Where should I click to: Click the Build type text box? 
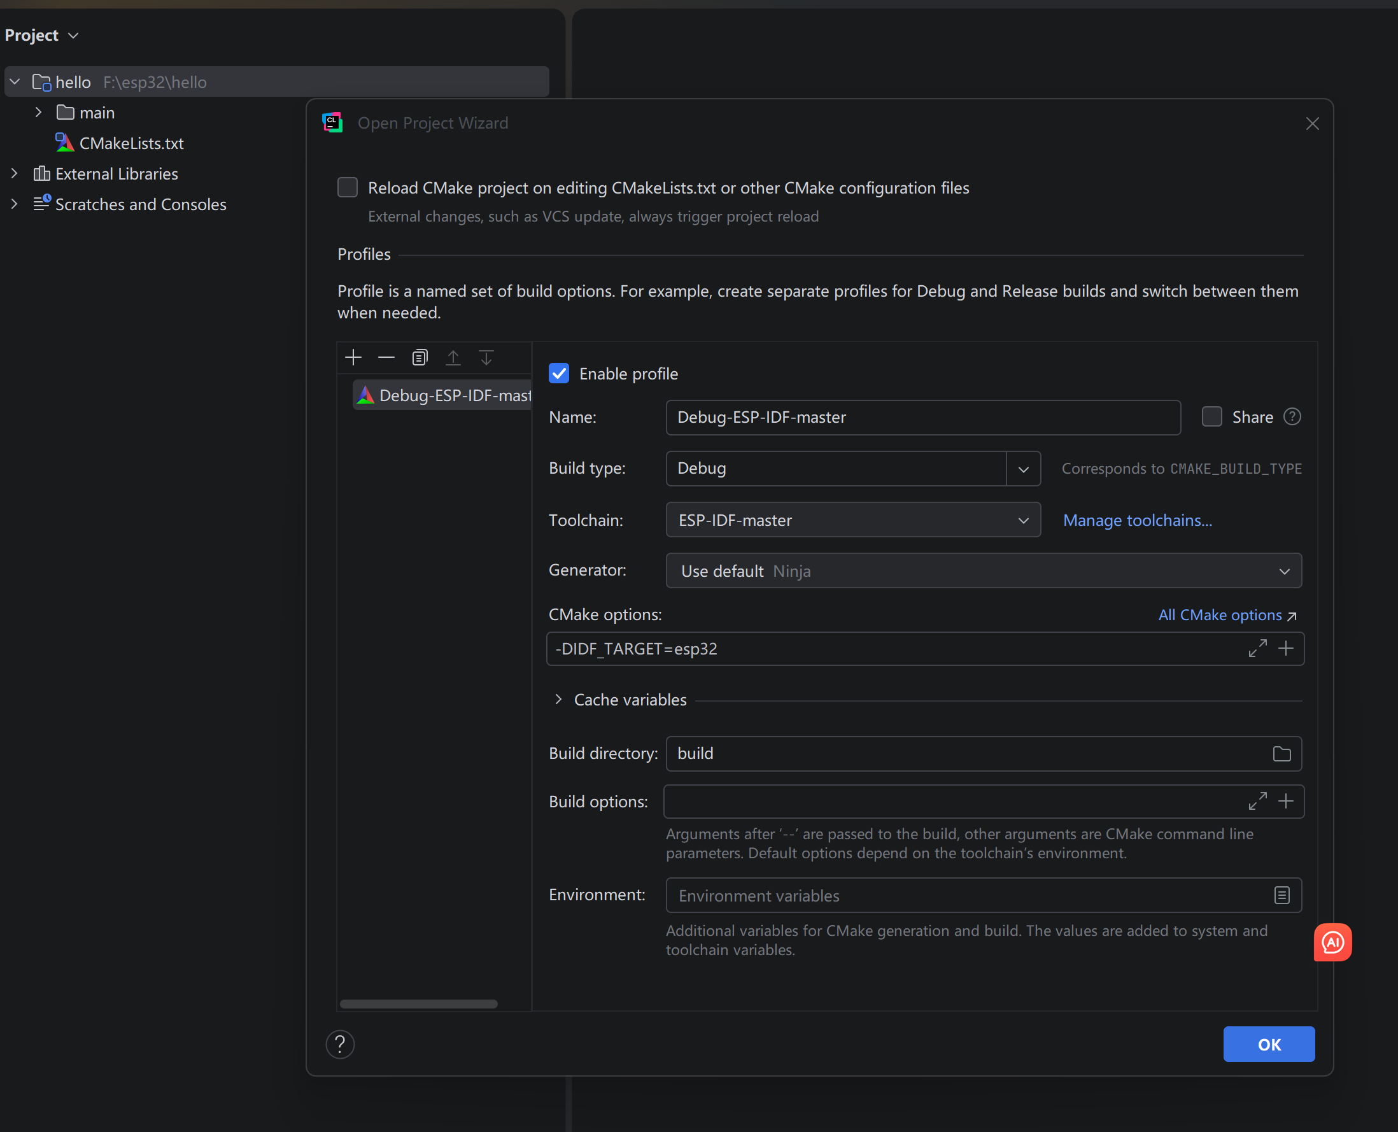(836, 469)
